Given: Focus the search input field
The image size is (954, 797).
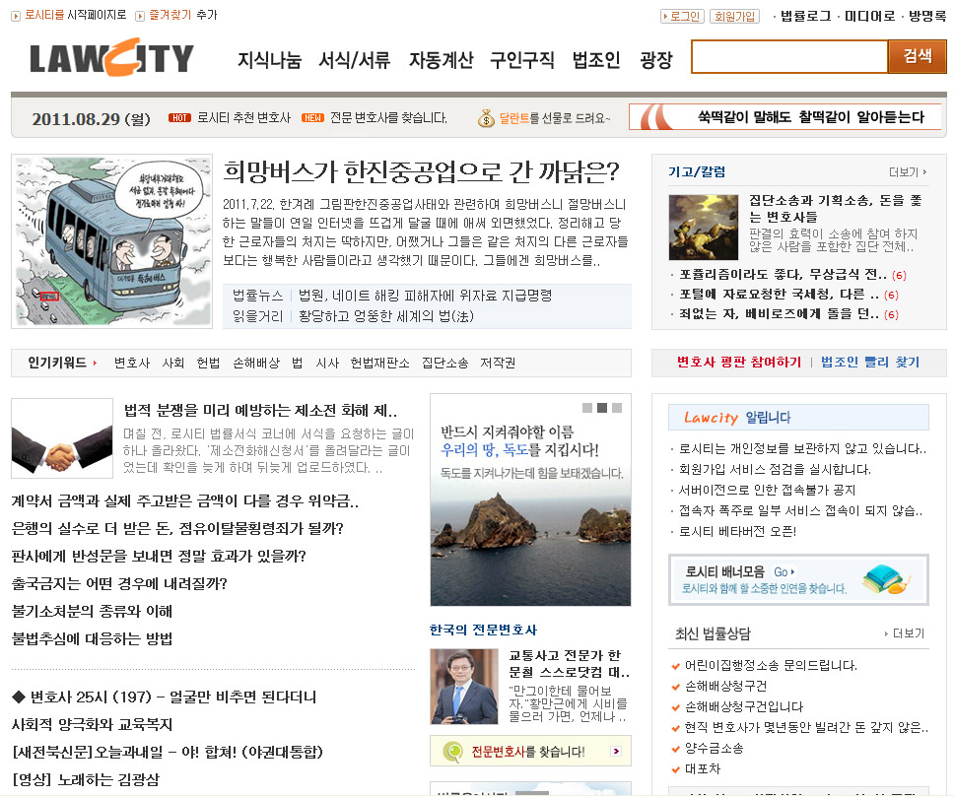Looking at the screenshot, I should pyautogui.click(x=789, y=57).
